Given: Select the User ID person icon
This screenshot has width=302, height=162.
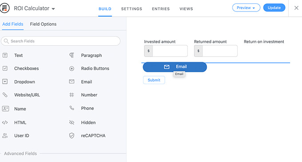Looking at the screenshot, I should 5,136.
